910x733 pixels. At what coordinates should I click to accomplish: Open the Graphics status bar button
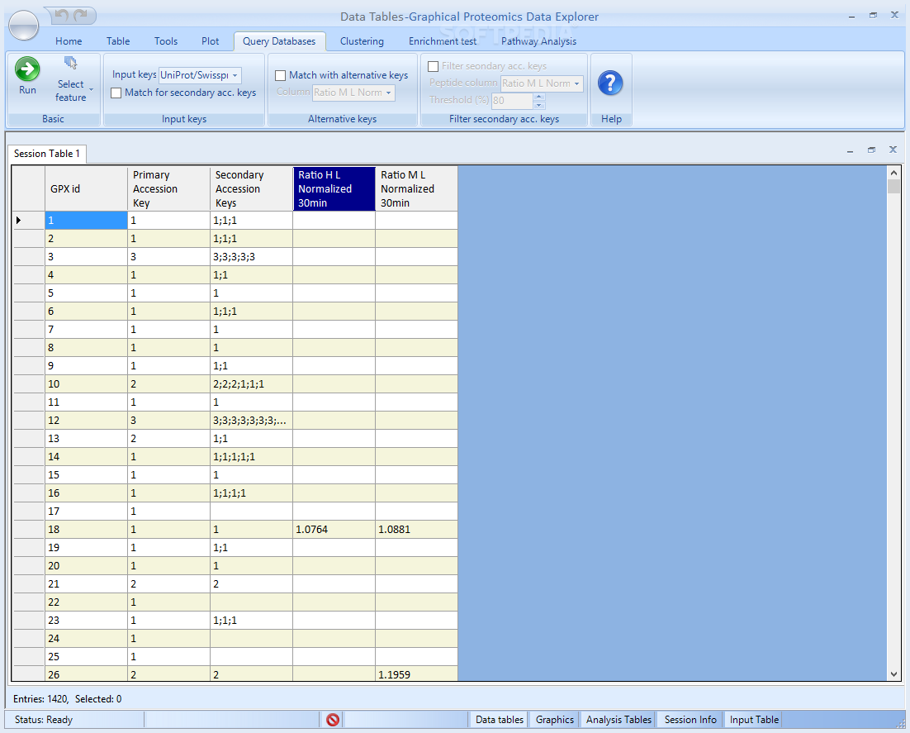pyautogui.click(x=554, y=720)
